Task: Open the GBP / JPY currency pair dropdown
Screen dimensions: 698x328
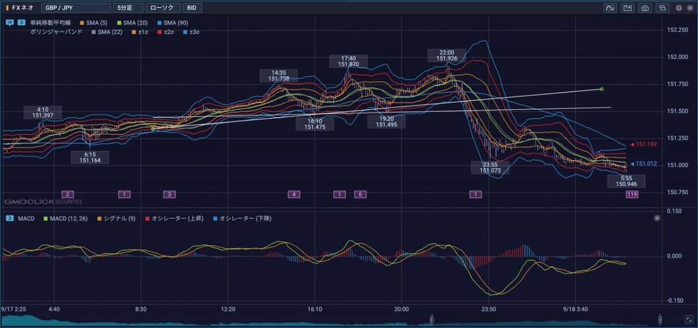Action: (x=75, y=8)
